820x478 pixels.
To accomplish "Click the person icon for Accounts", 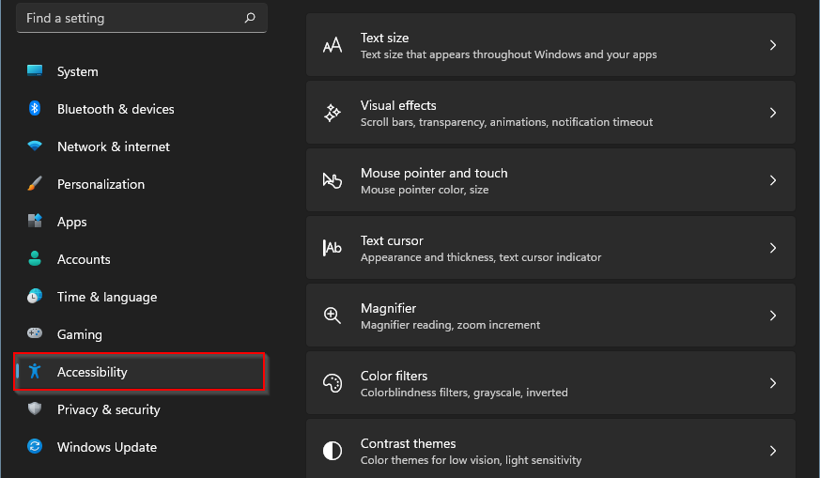I will point(35,258).
